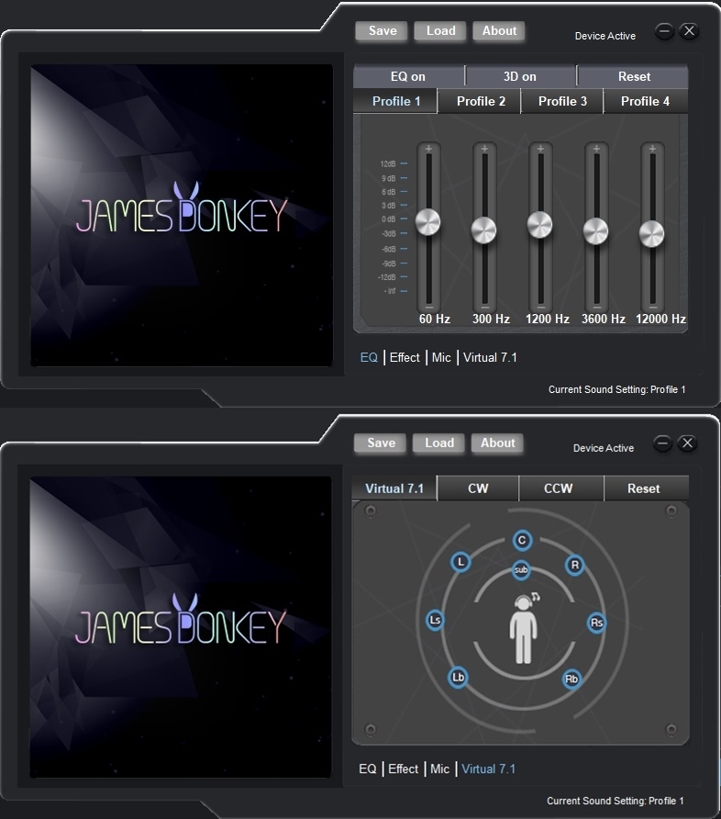The height and width of the screenshot is (819, 721).
Task: Switch to Profile 1 tab
Action: click(x=395, y=101)
